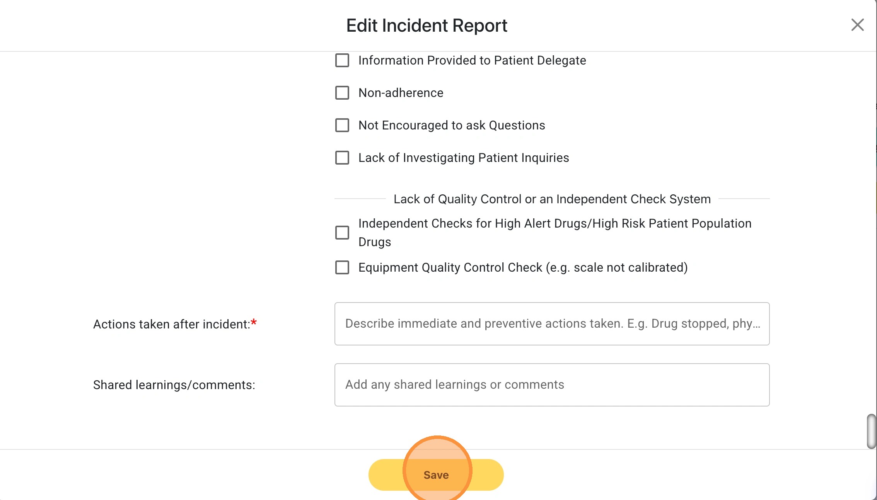This screenshot has height=500, width=877.
Task: Click the "Actions taken after incident:" field label
Action: pos(172,324)
